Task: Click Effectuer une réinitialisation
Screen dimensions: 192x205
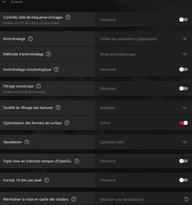Action: (122, 199)
